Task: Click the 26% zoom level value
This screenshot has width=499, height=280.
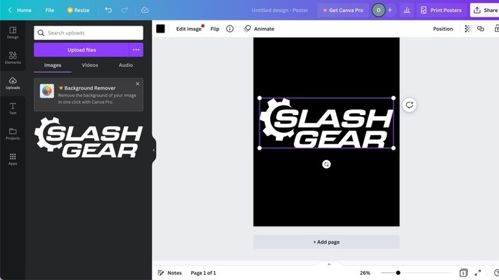Action: 365,273
